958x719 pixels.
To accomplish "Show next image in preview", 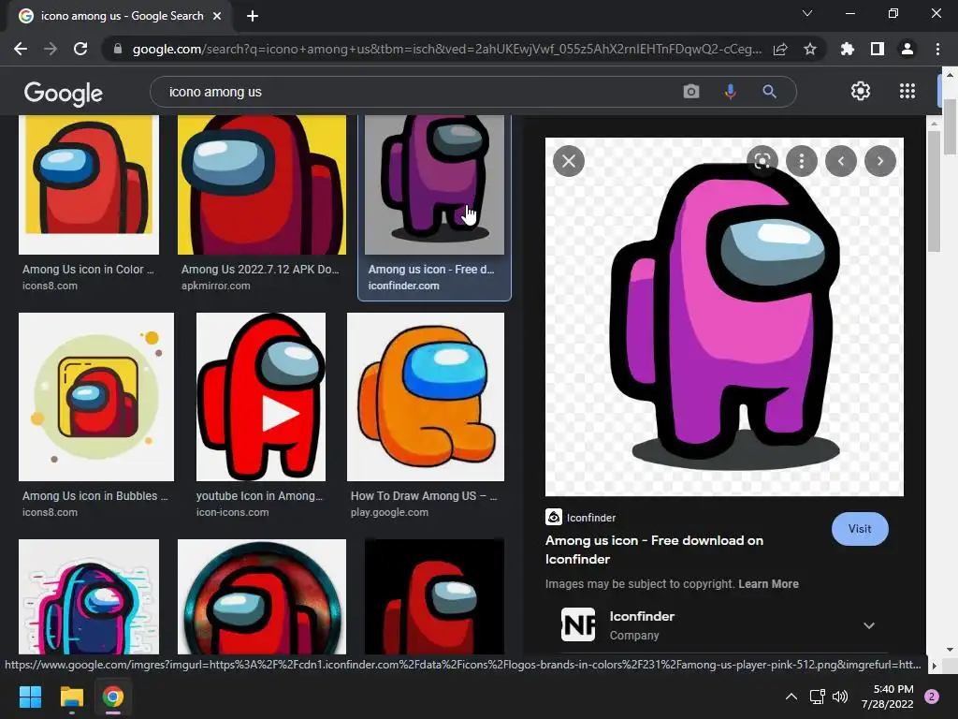I will 880,161.
